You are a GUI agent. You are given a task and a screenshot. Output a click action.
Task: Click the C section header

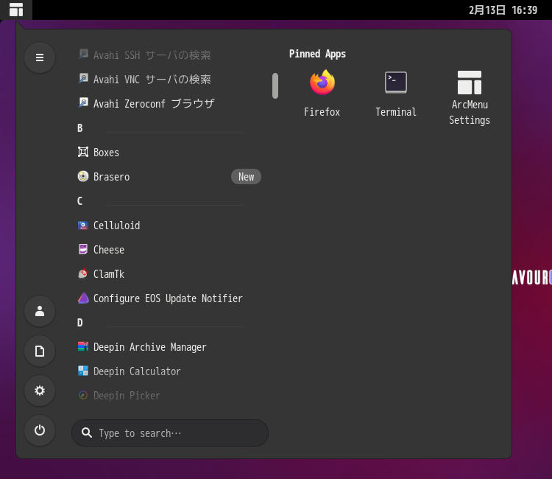(80, 201)
